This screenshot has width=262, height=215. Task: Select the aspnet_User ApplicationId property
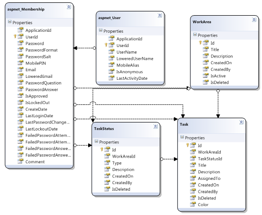coord(129,39)
